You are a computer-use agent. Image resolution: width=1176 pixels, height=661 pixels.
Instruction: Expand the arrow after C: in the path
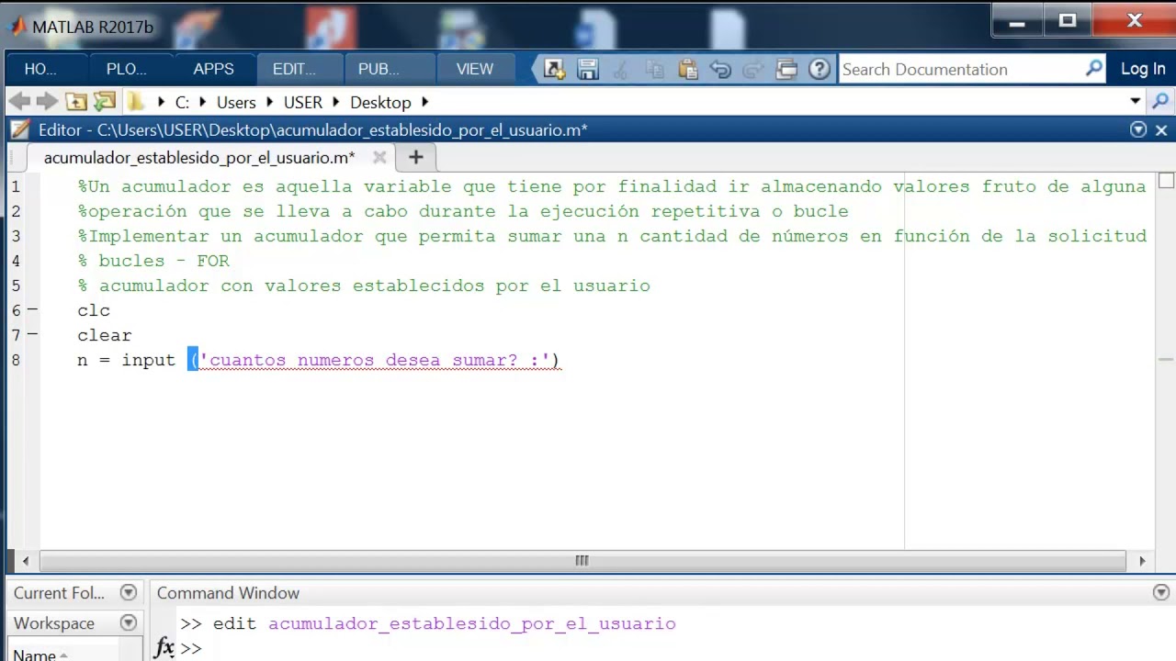[x=203, y=102]
